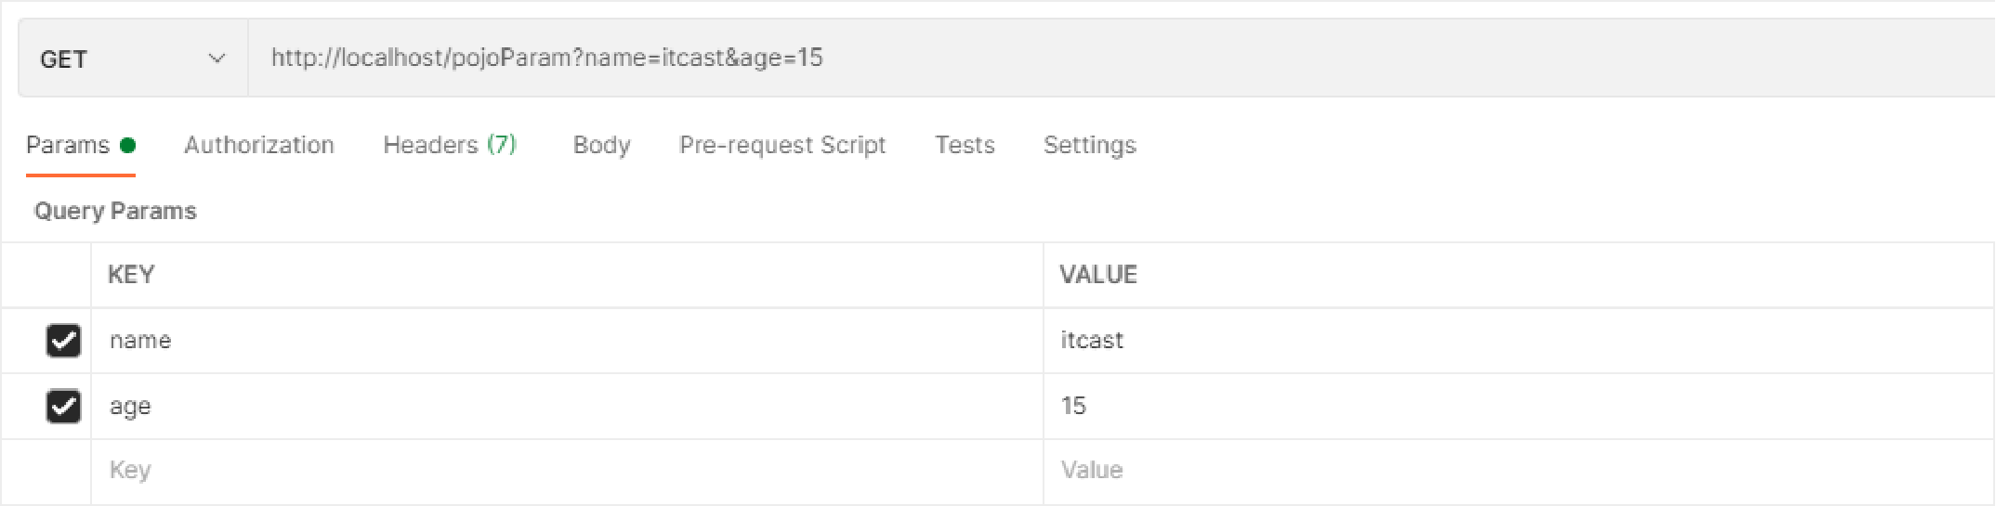Viewport: 1996px width, 506px height.
Task: Click the itcast value cell
Action: (1519, 341)
